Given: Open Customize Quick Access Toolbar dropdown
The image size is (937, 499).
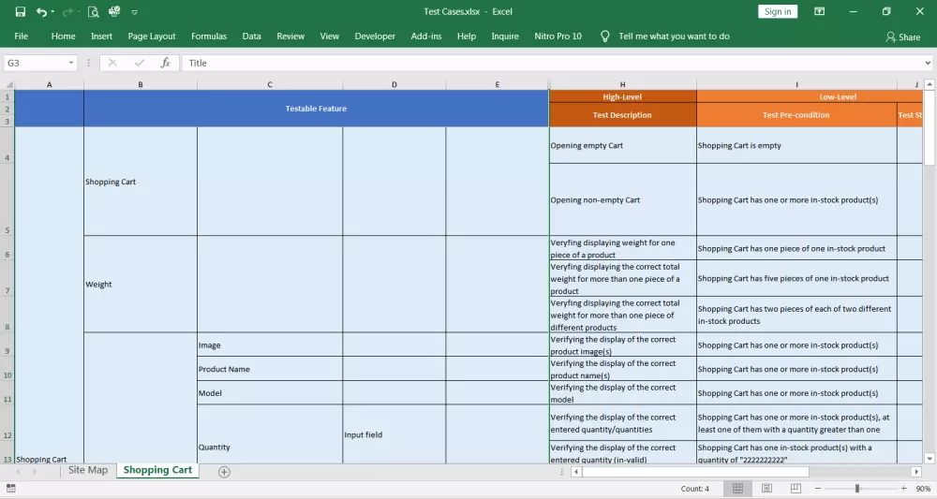Looking at the screenshot, I should (135, 12).
